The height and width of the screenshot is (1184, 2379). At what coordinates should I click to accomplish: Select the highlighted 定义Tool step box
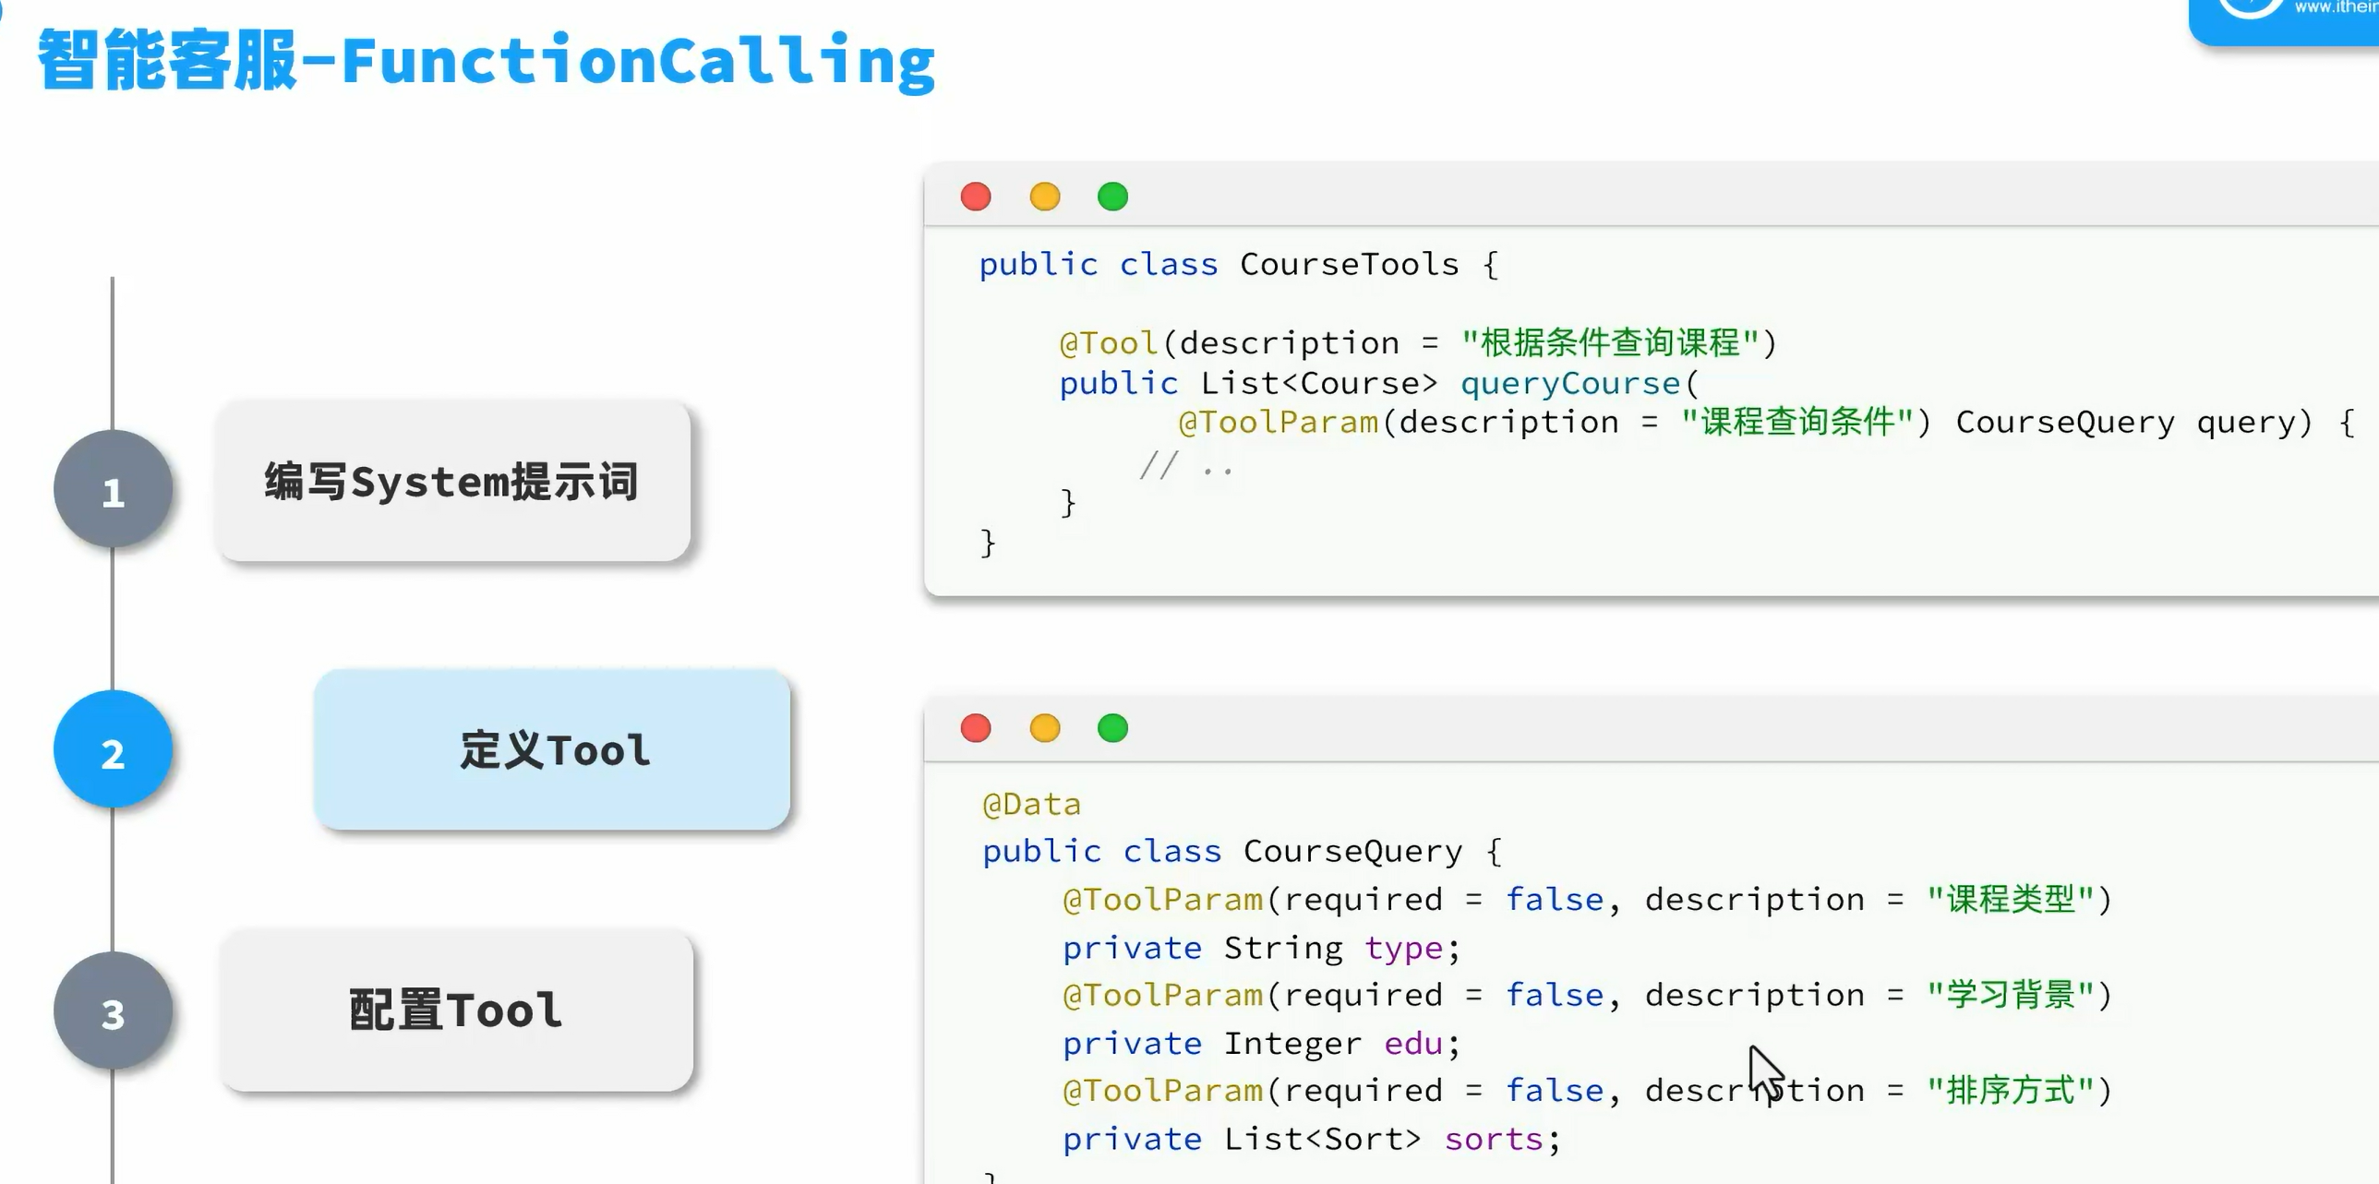point(551,749)
